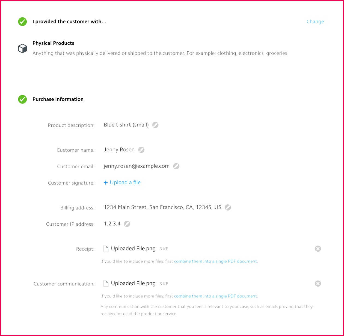Click the Receipt file document icon
Image resolution: width=344 pixels, height=336 pixels.
[106, 249]
